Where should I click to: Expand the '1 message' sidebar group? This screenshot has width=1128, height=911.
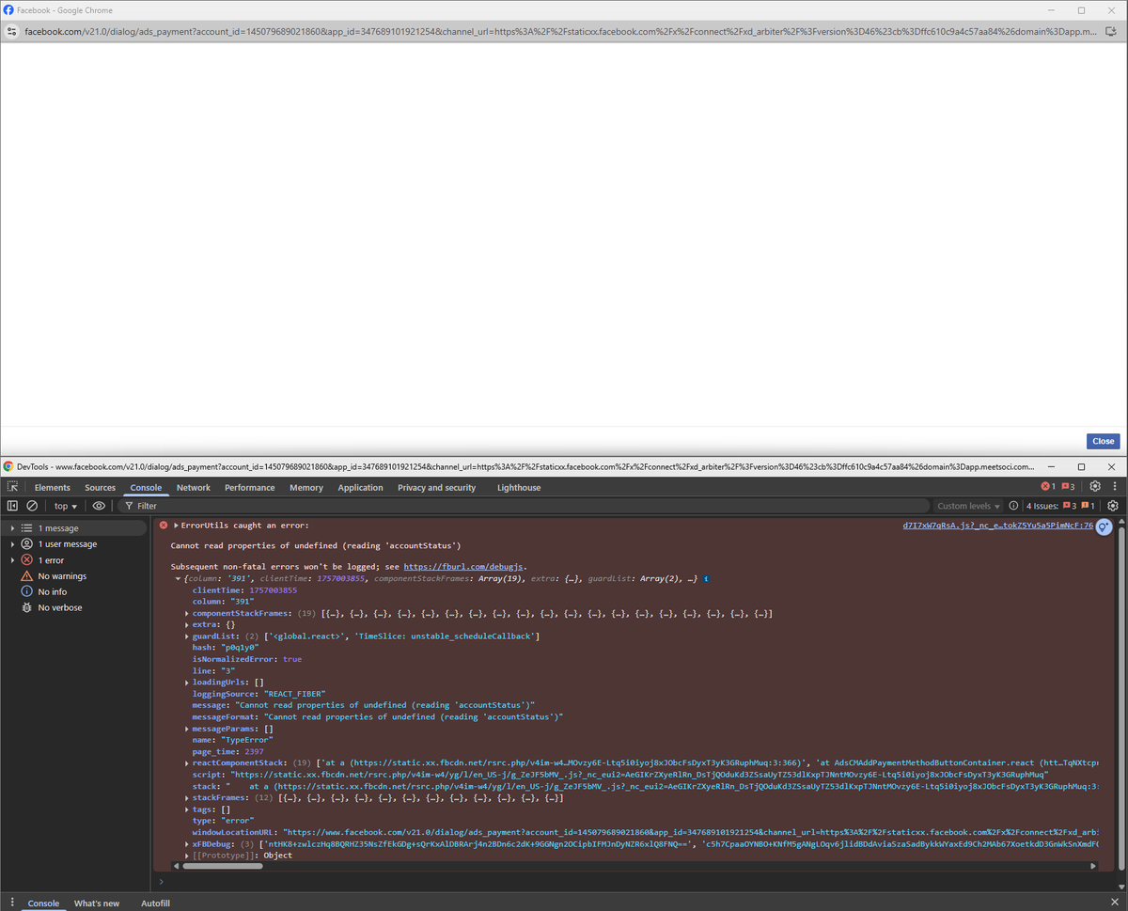[12, 528]
